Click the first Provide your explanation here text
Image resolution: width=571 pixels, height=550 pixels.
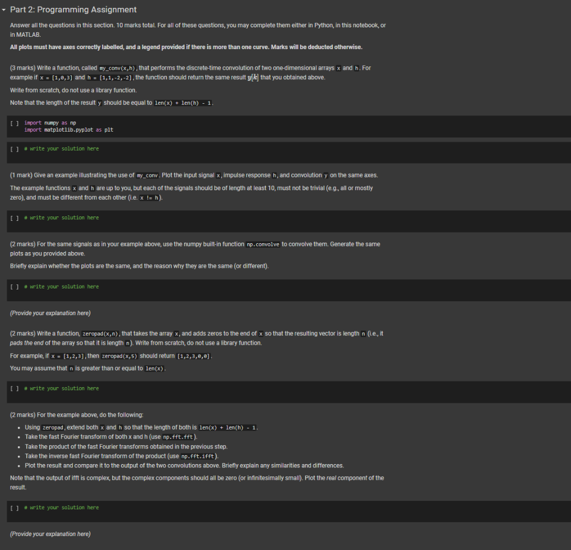click(50, 313)
